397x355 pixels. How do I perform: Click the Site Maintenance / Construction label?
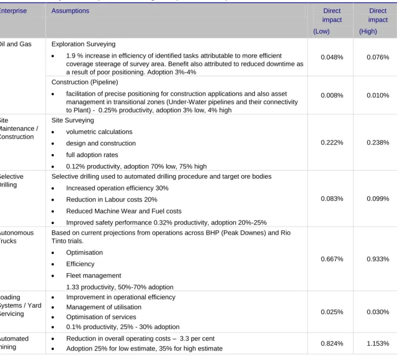[19, 129]
